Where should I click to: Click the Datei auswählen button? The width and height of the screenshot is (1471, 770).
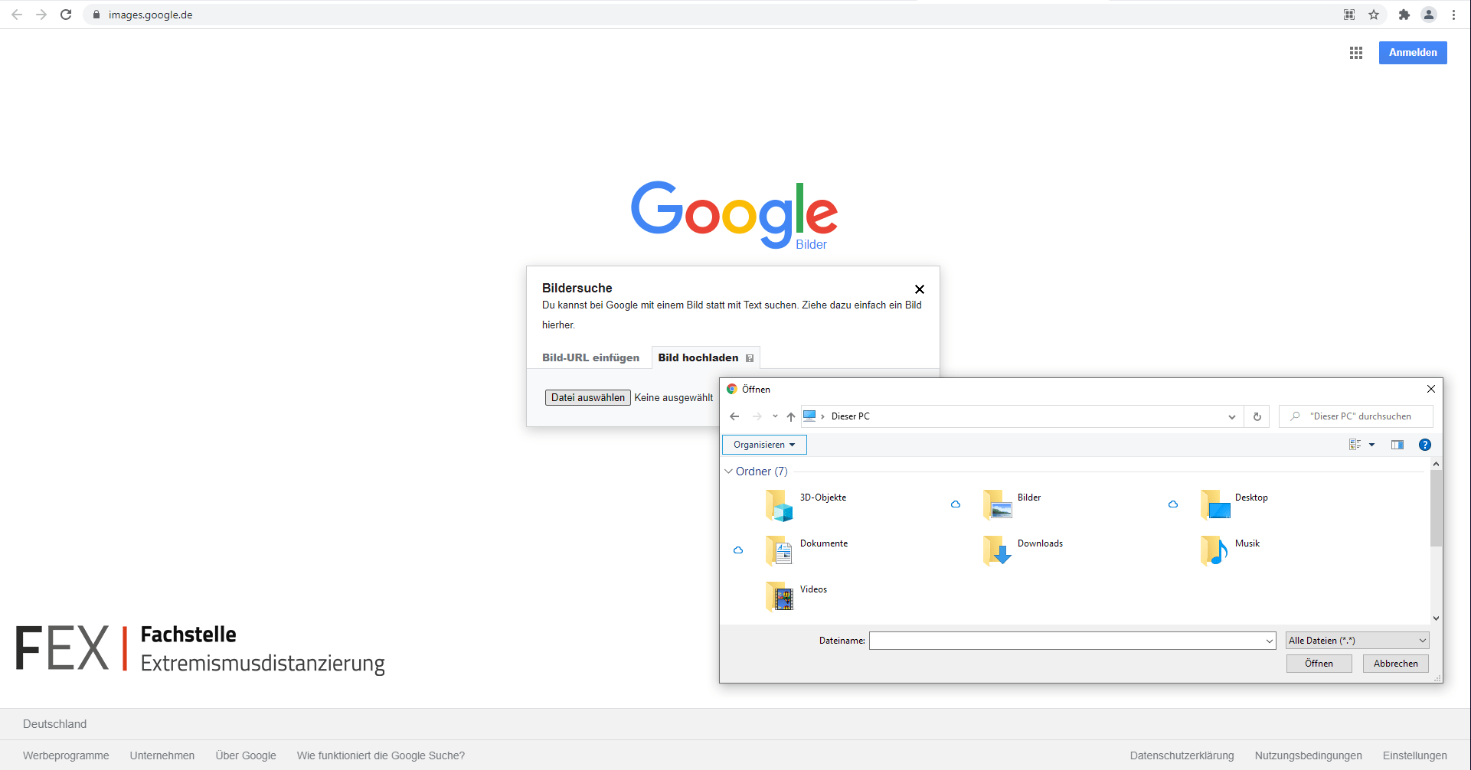tap(587, 397)
